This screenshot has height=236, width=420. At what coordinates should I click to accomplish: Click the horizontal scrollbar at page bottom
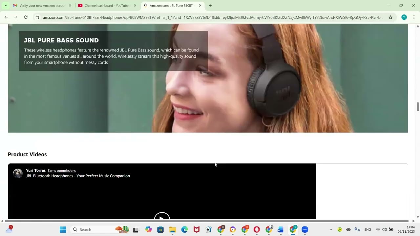pyautogui.click(x=207, y=221)
